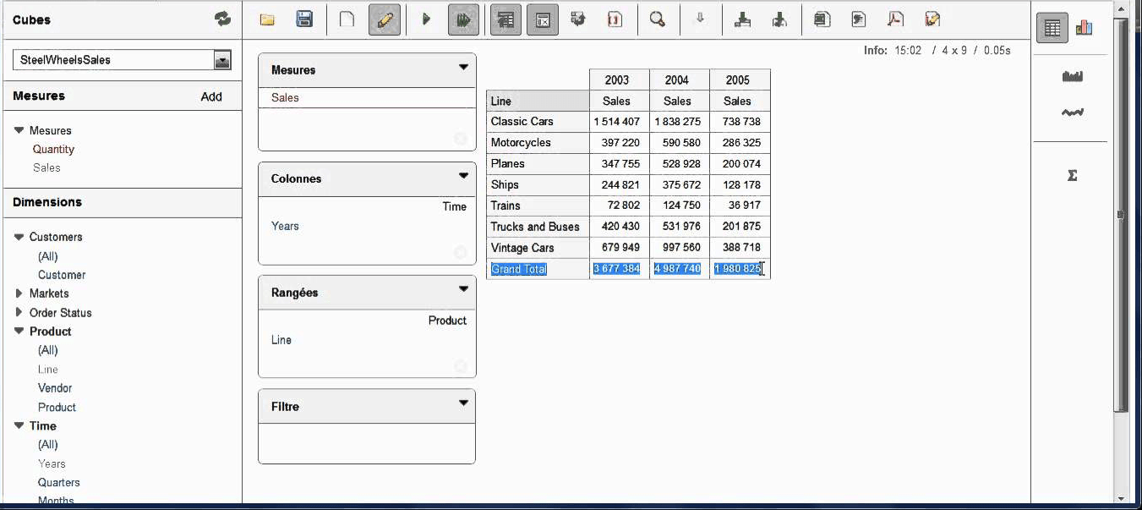
Task: Select the Grand Total row in results
Action: pyautogui.click(x=518, y=268)
